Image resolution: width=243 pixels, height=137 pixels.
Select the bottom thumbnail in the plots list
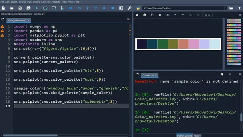tap(234, 64)
